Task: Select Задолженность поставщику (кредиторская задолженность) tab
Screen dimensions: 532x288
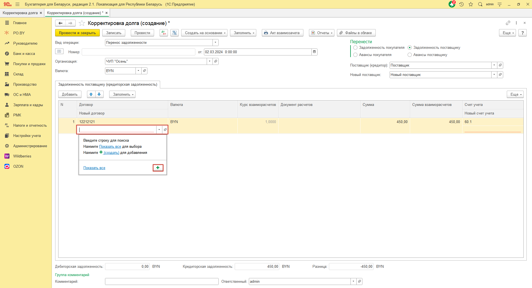Action: coord(108,85)
